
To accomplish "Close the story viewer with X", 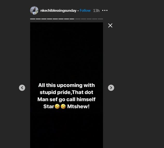I will 110,25.
